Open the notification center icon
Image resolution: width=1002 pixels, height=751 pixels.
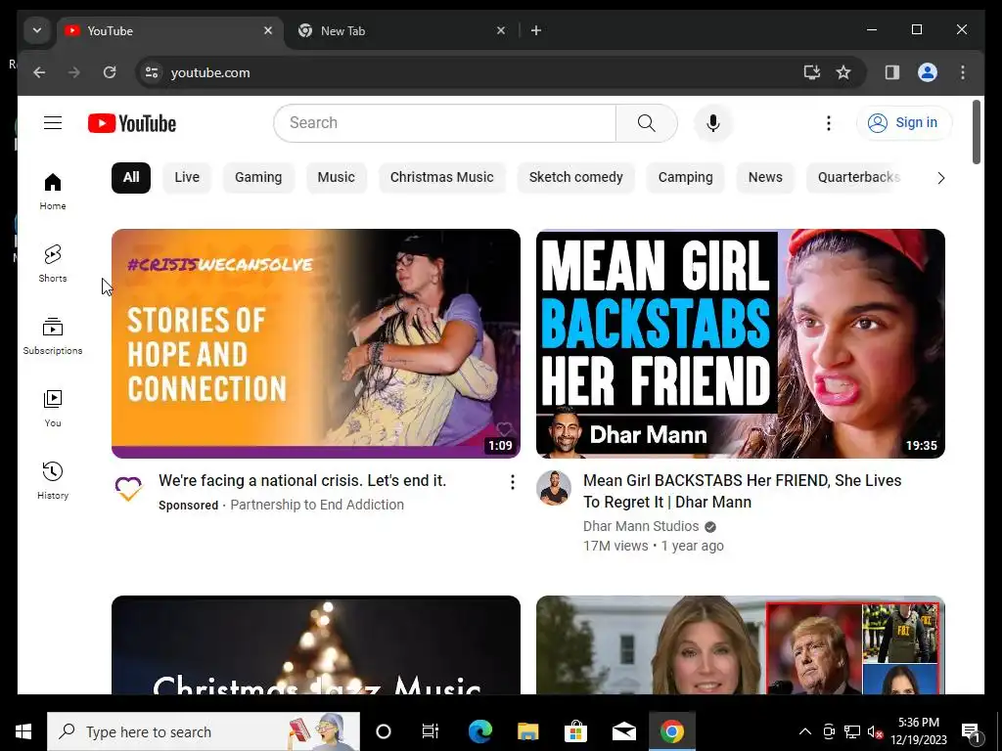(x=970, y=731)
